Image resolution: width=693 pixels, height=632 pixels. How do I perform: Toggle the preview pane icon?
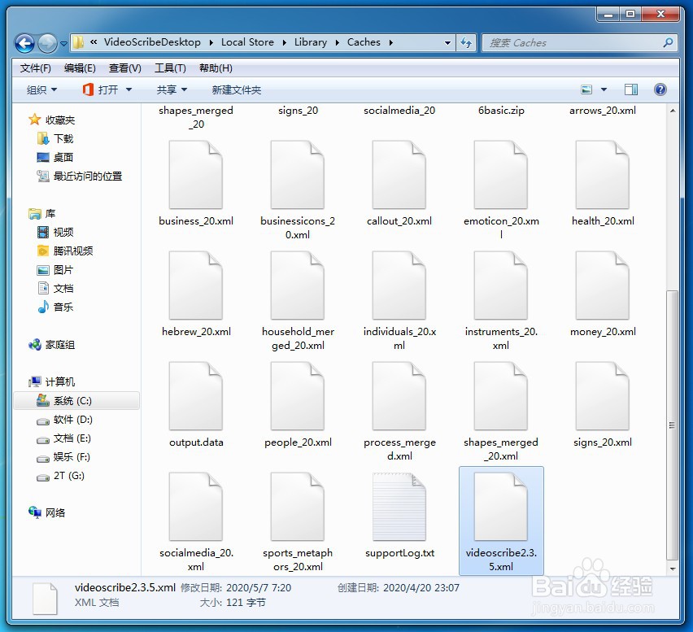[x=630, y=89]
